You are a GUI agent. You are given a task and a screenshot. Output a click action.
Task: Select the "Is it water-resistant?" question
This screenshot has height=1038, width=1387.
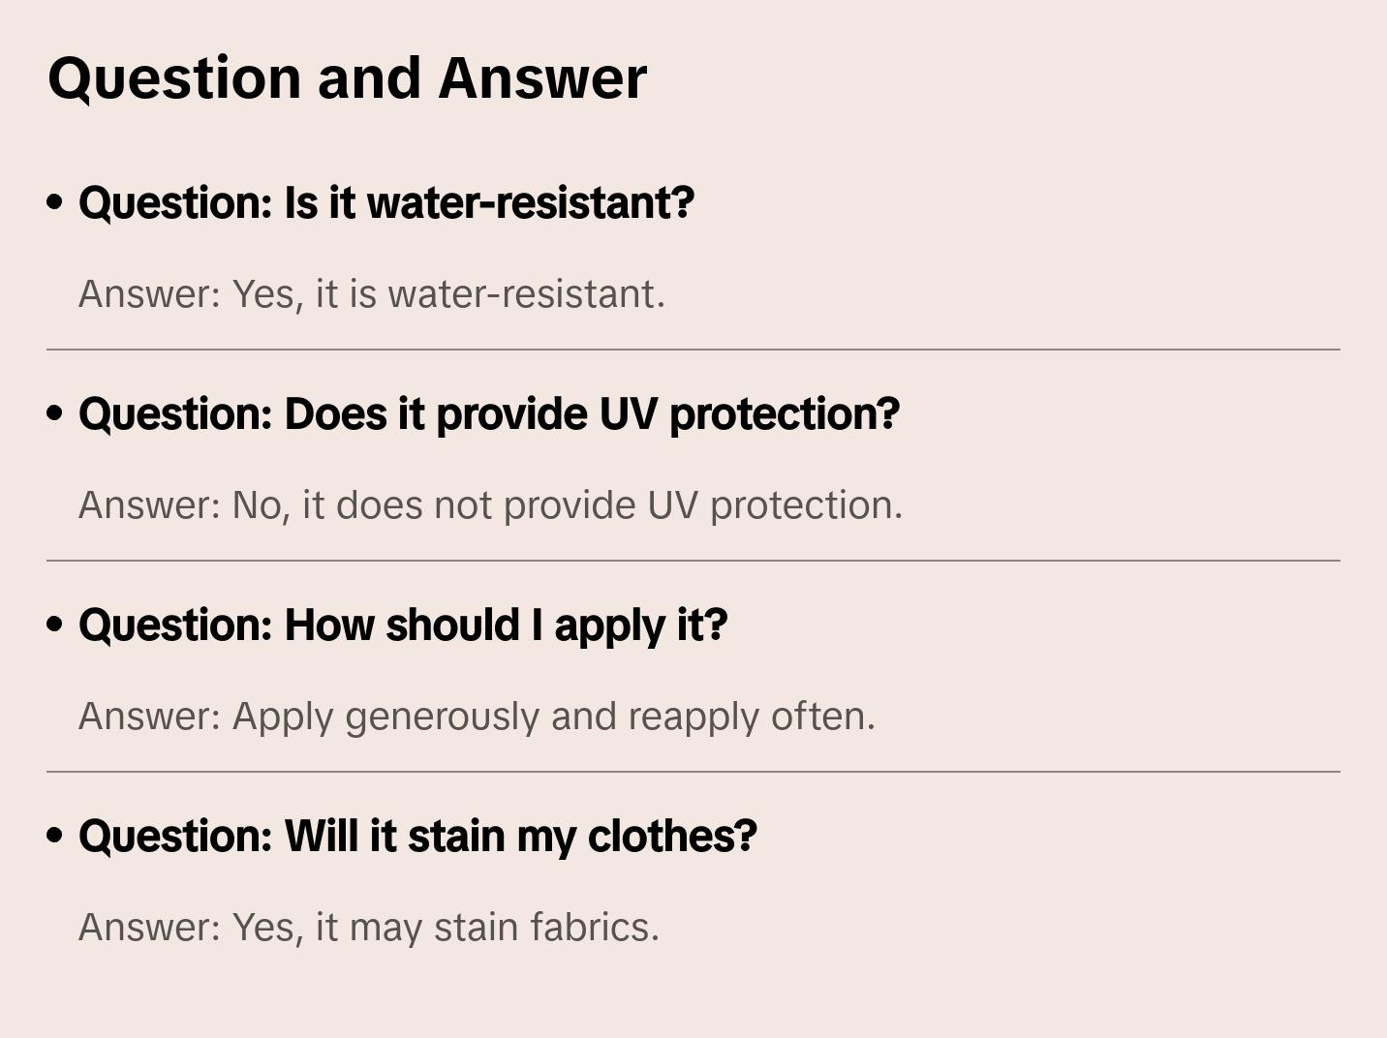coord(386,203)
